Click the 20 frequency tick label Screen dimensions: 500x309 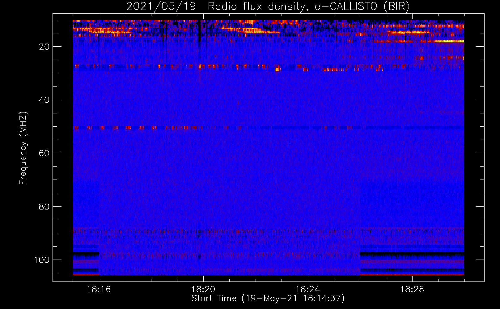[44, 47]
